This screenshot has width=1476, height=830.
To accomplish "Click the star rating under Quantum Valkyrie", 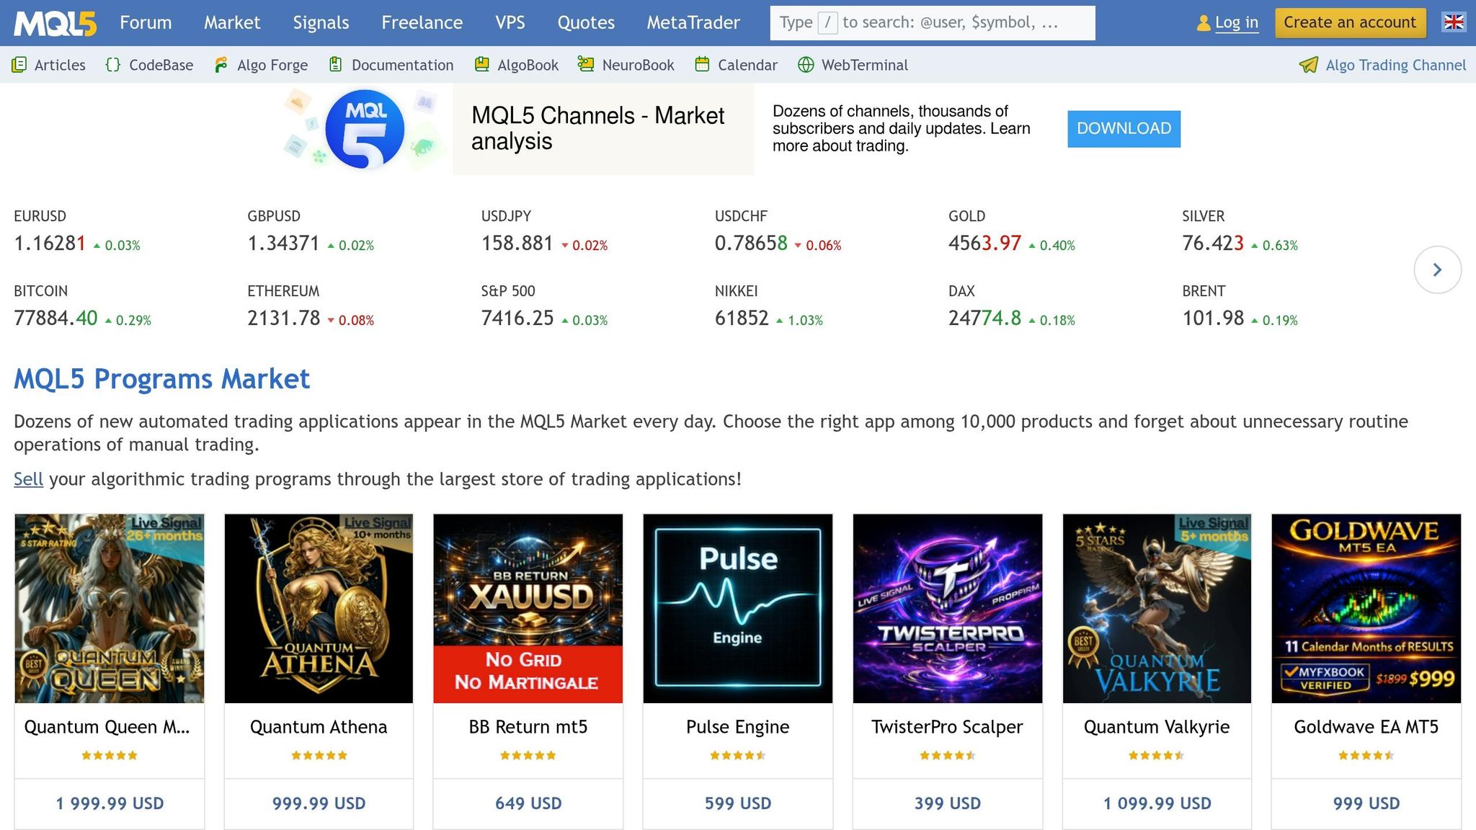I will (x=1157, y=756).
